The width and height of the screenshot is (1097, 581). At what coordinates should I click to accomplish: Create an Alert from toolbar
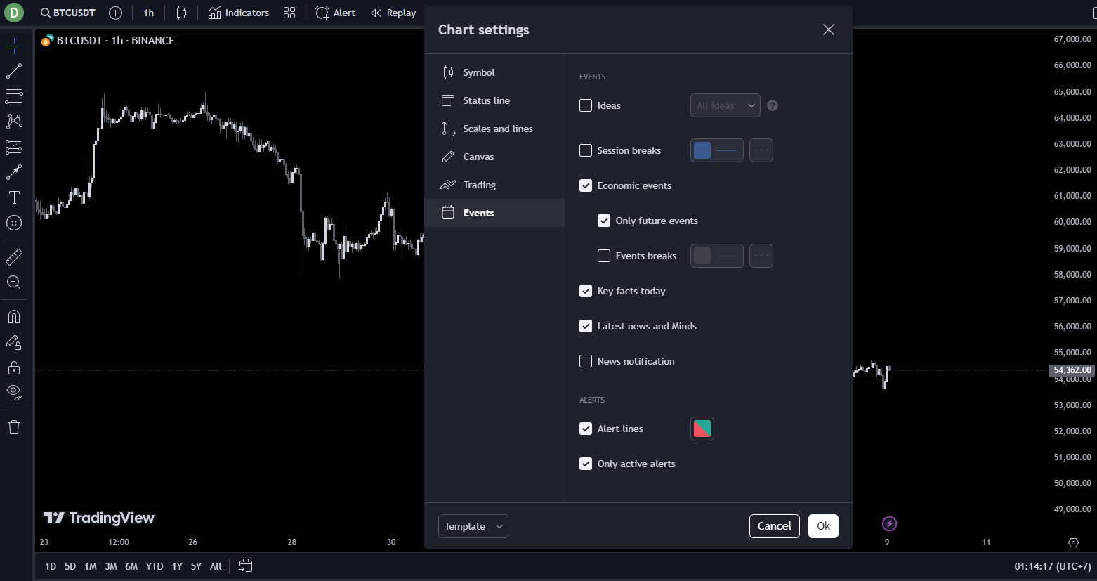[336, 13]
